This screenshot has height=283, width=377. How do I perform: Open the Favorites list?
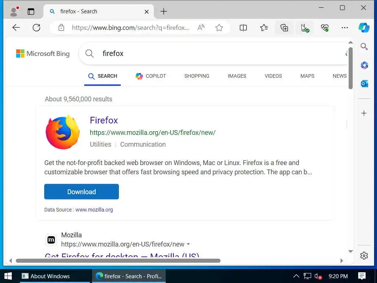pos(264,28)
